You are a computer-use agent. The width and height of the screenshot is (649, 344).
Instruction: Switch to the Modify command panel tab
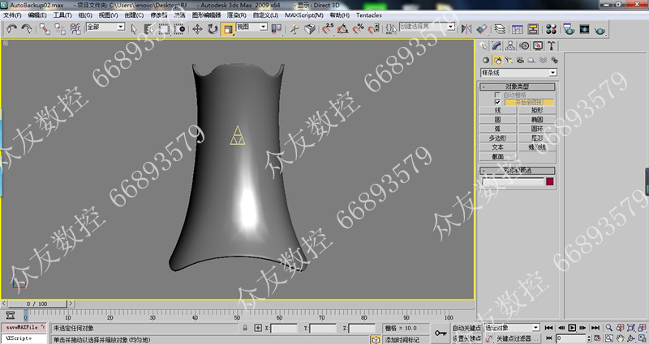[x=496, y=45]
